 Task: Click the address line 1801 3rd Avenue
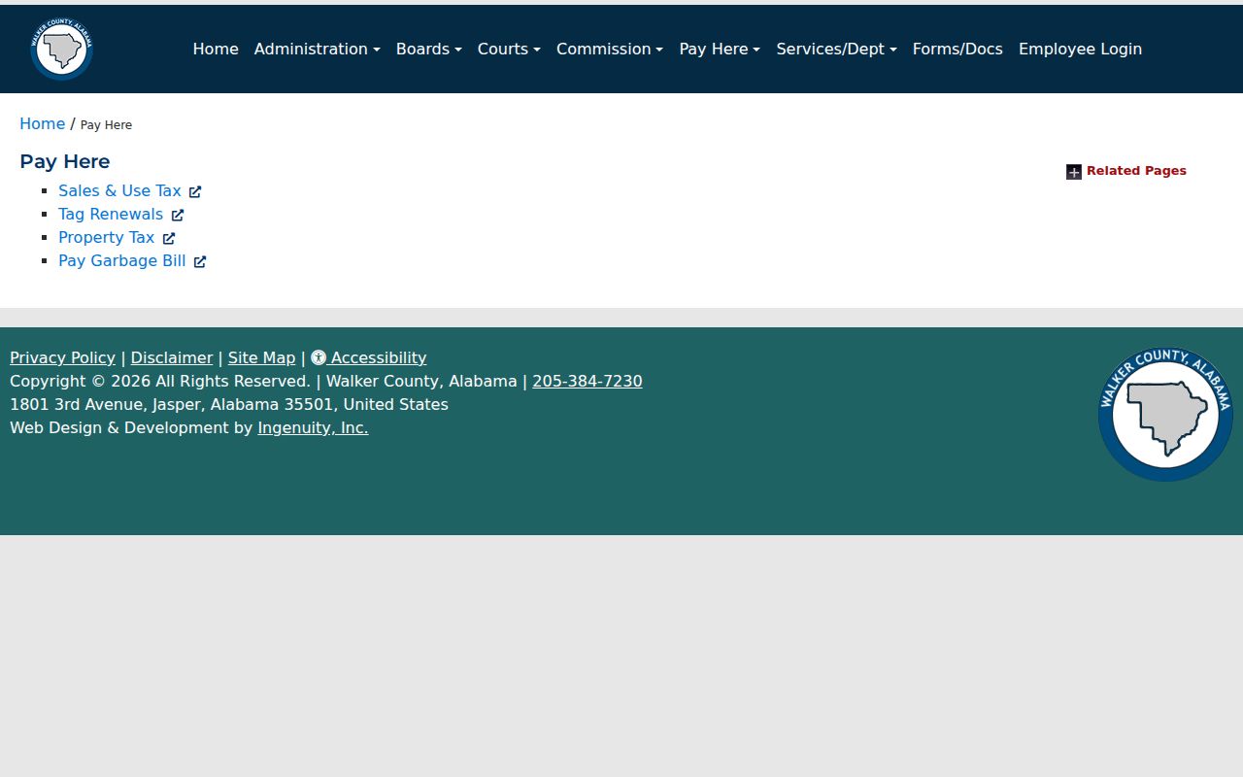pos(229,404)
